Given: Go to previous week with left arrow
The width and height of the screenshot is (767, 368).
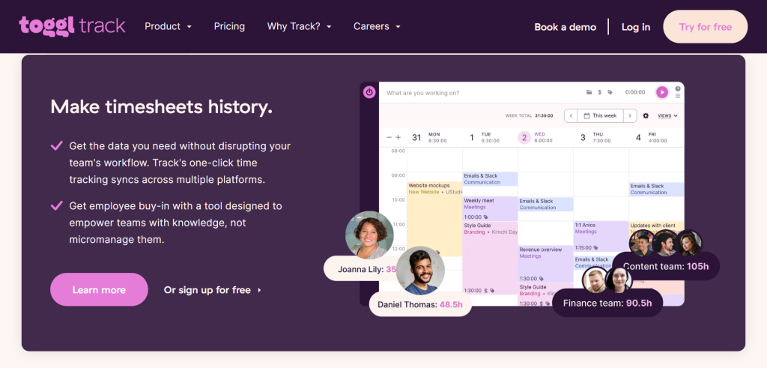Looking at the screenshot, I should tap(571, 116).
